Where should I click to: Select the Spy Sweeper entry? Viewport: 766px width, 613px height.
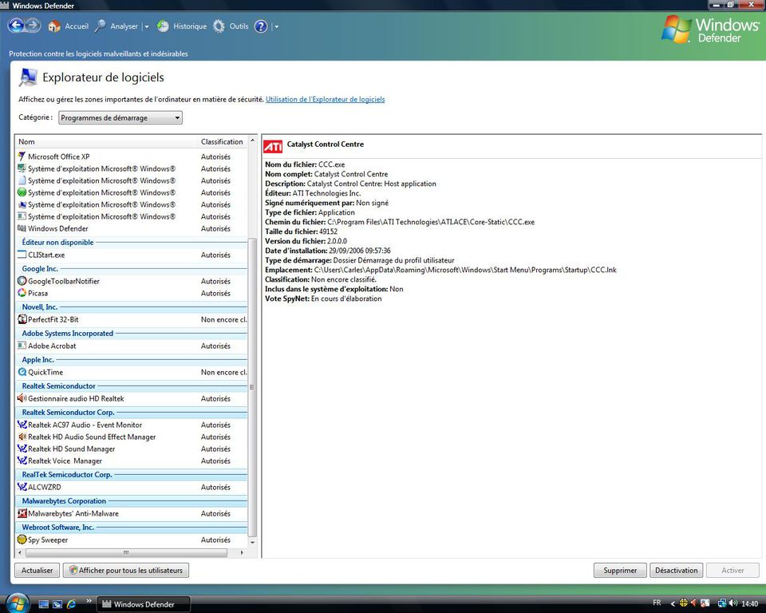pos(48,540)
